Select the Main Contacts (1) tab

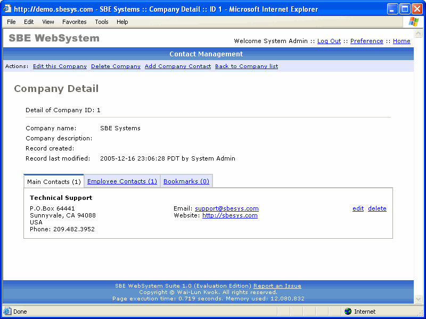tap(54, 181)
